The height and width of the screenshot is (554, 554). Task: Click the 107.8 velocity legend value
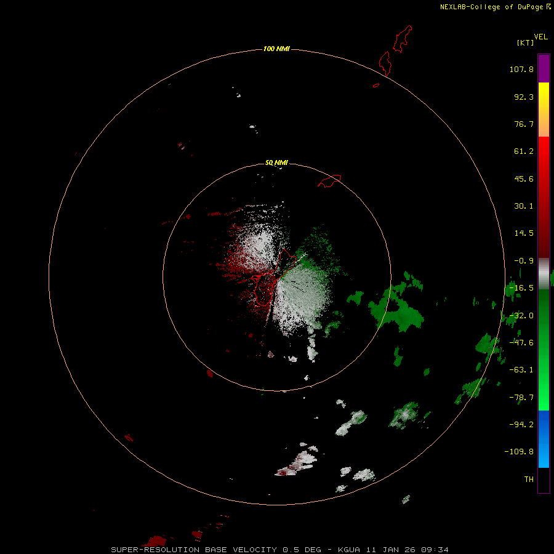[521, 69]
